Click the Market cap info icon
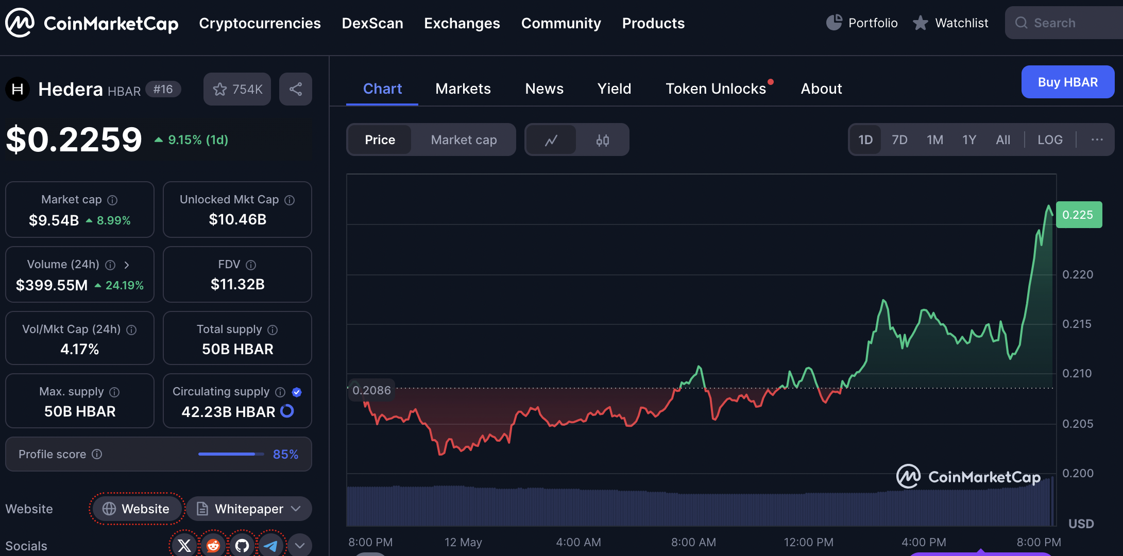This screenshot has width=1123, height=556. [x=112, y=200]
